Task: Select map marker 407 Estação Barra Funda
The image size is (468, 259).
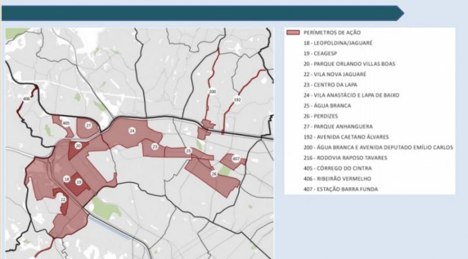Action: pyautogui.click(x=236, y=159)
